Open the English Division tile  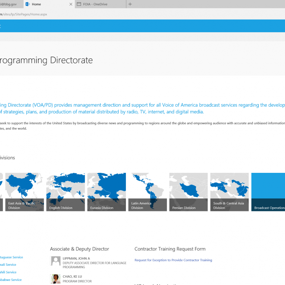(66, 192)
